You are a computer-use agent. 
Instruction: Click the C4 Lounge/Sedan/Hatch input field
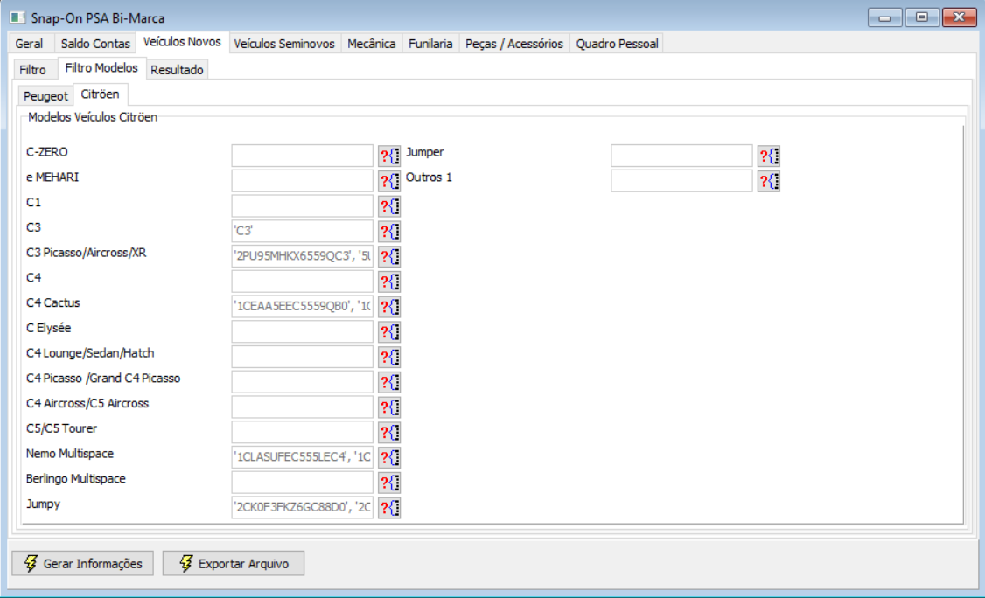(302, 357)
